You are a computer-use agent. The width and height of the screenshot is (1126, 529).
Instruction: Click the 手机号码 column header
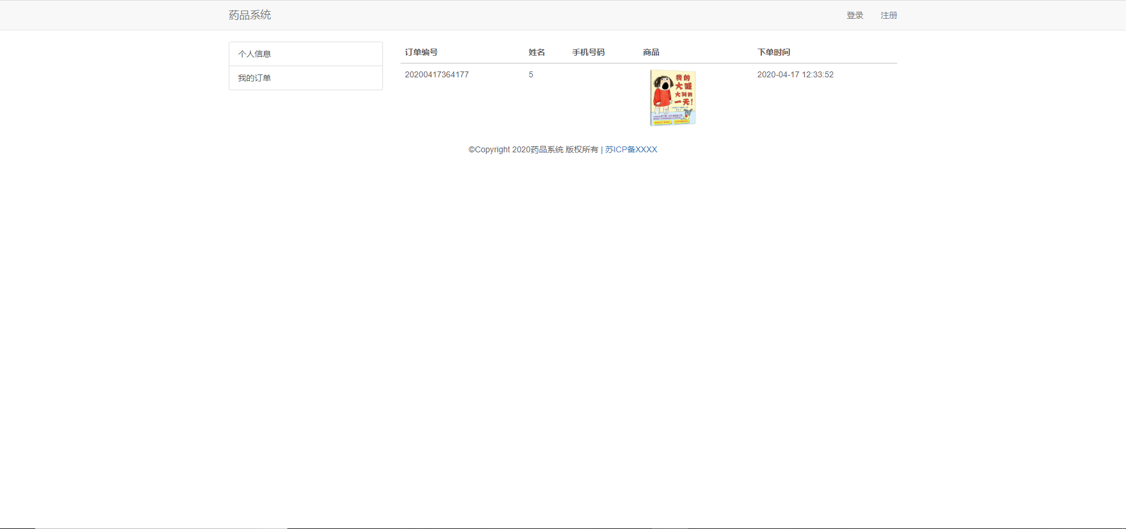[588, 52]
